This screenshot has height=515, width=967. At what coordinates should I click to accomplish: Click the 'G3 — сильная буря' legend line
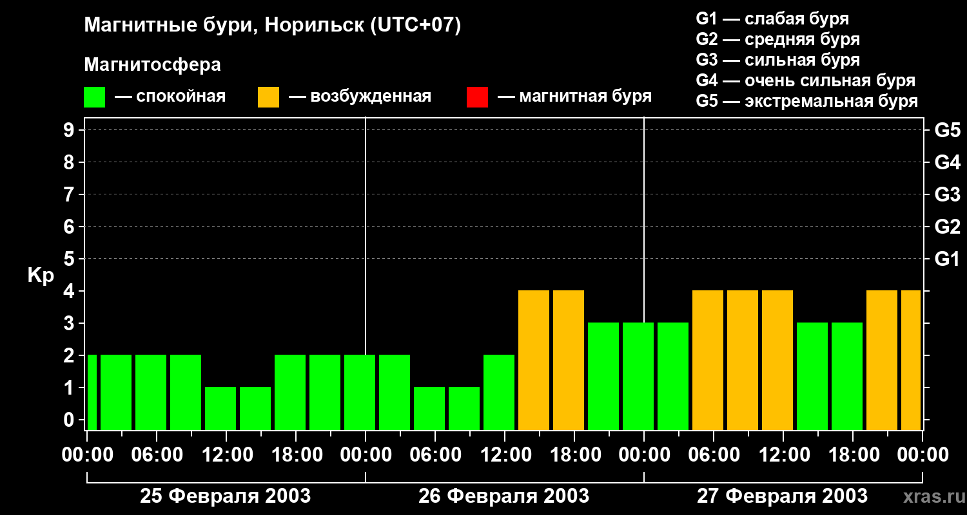(x=777, y=60)
